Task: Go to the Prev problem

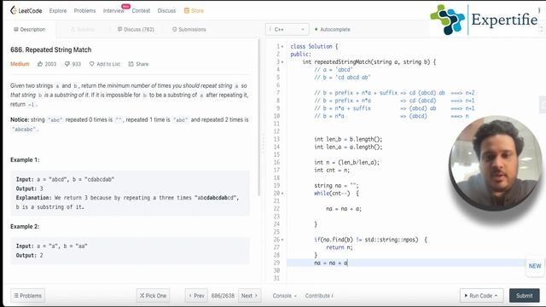Action: [196, 296]
